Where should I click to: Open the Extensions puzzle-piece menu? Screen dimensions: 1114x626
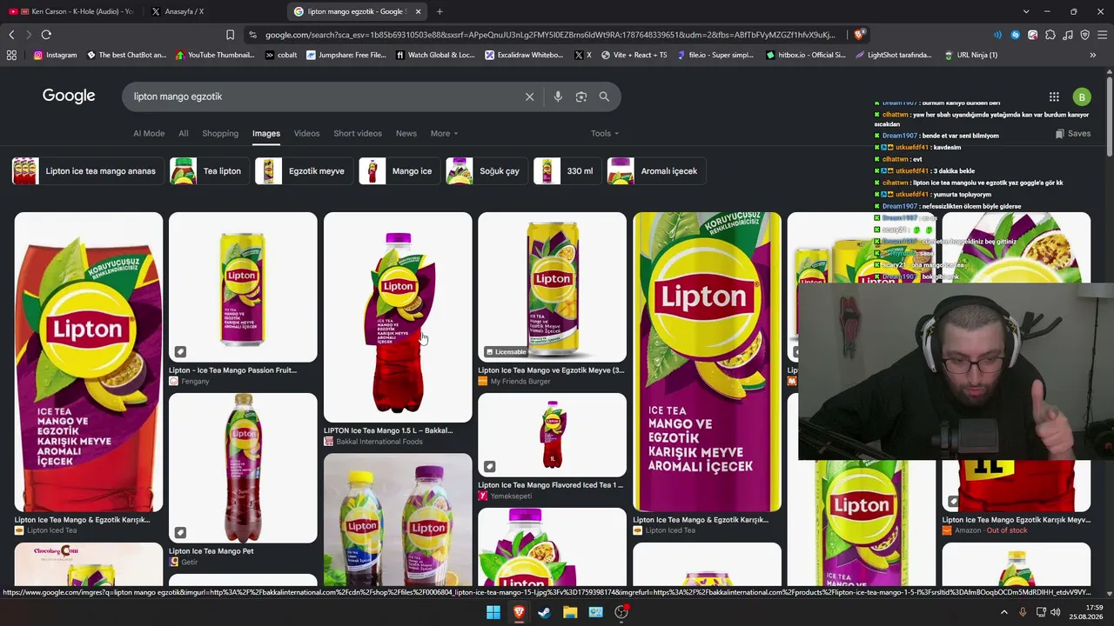coord(1050,35)
